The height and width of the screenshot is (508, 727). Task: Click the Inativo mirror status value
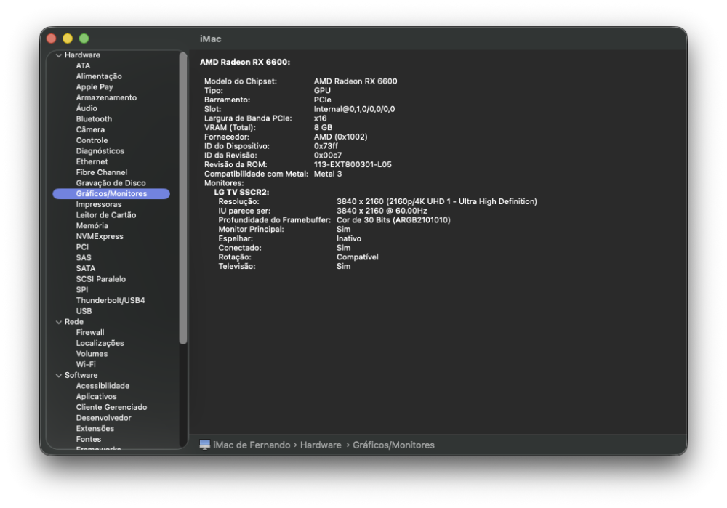[349, 238]
